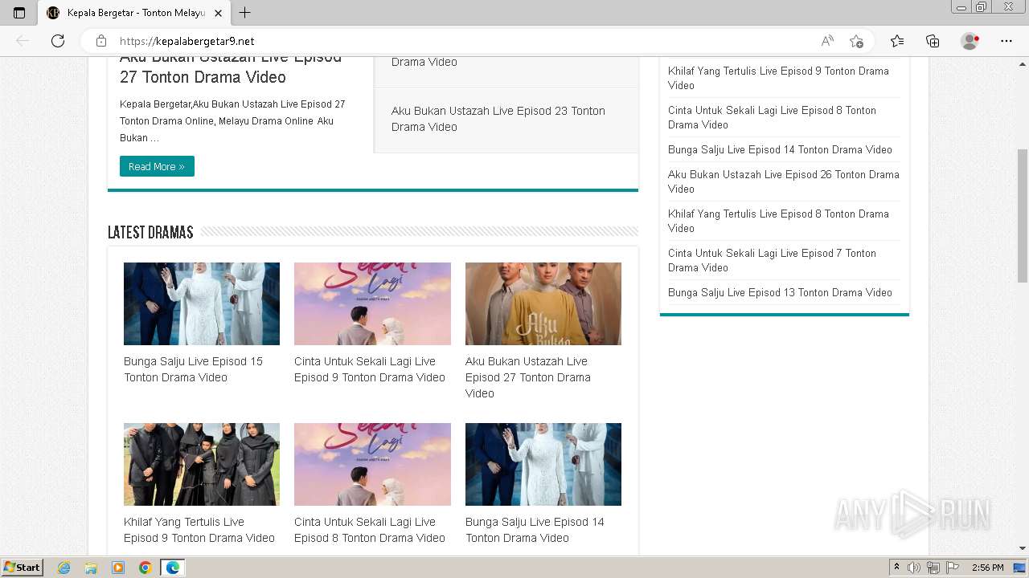Click Cinta Untuk Sekali Lagi Episod 9 thumbnail
This screenshot has height=578, width=1029.
[372, 303]
